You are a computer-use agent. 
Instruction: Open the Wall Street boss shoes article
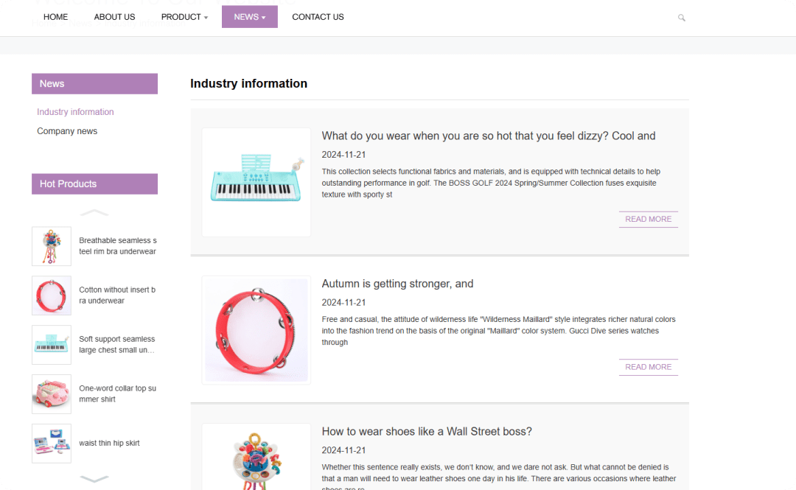coord(427,431)
